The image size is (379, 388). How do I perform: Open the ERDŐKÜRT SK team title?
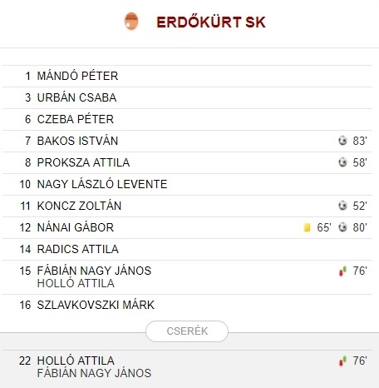[x=211, y=22]
